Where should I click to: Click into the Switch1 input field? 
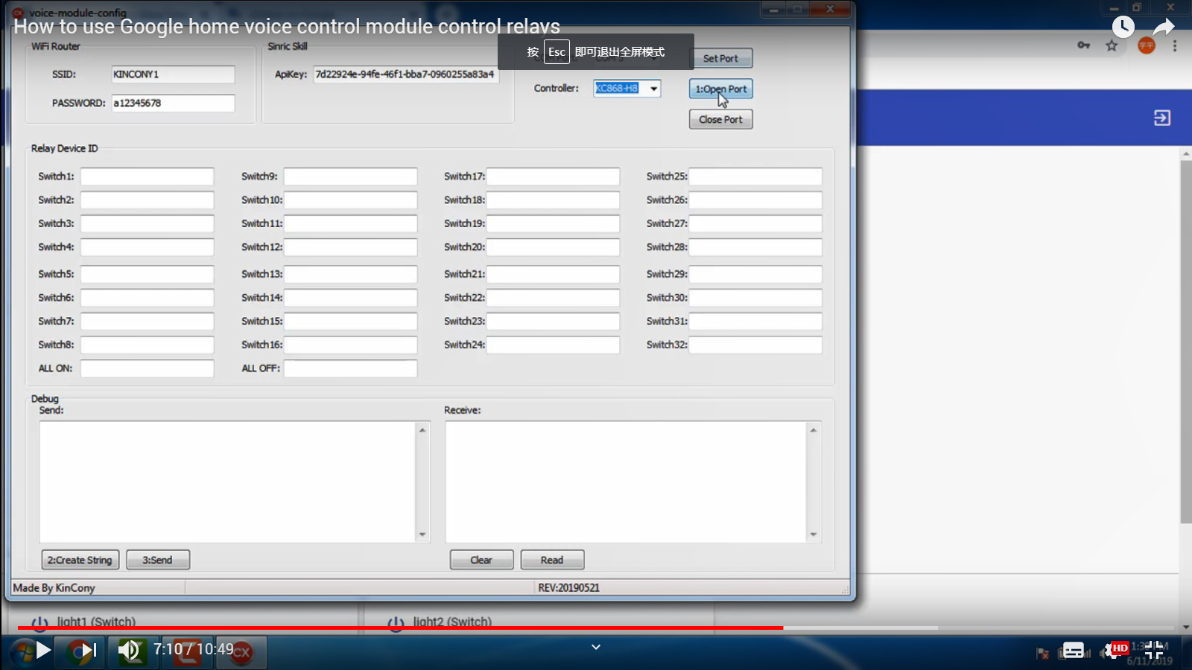pos(147,176)
